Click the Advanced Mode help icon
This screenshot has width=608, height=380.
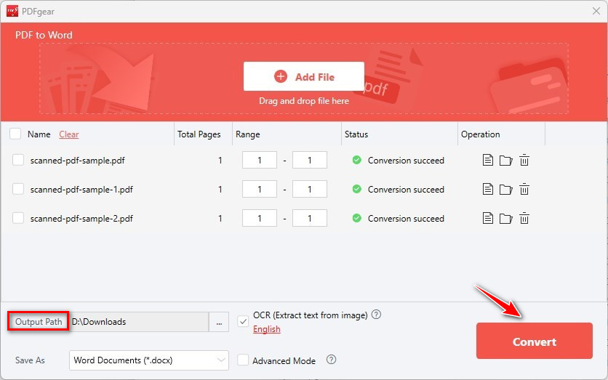click(331, 360)
